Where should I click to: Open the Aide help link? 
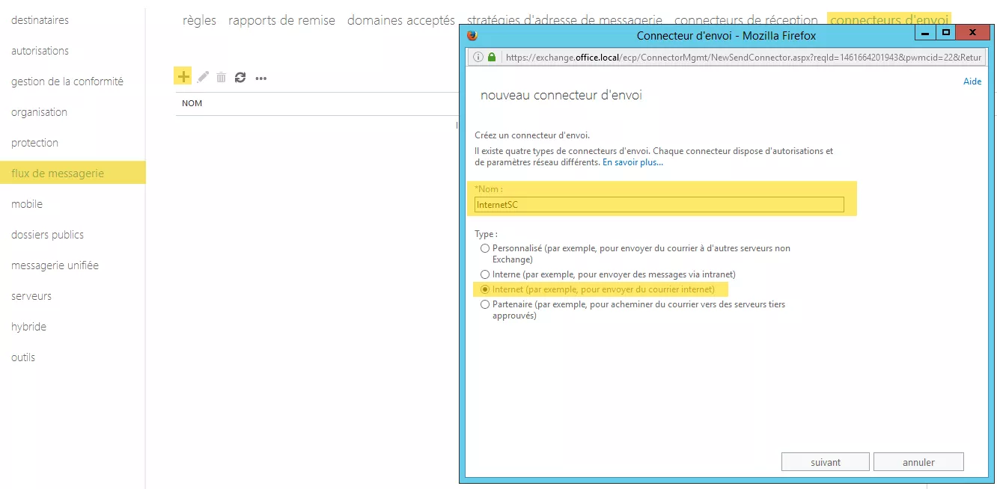(972, 81)
